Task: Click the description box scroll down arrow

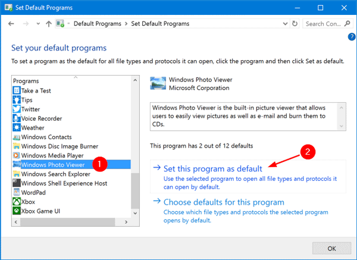Action: pyautogui.click(x=341, y=126)
